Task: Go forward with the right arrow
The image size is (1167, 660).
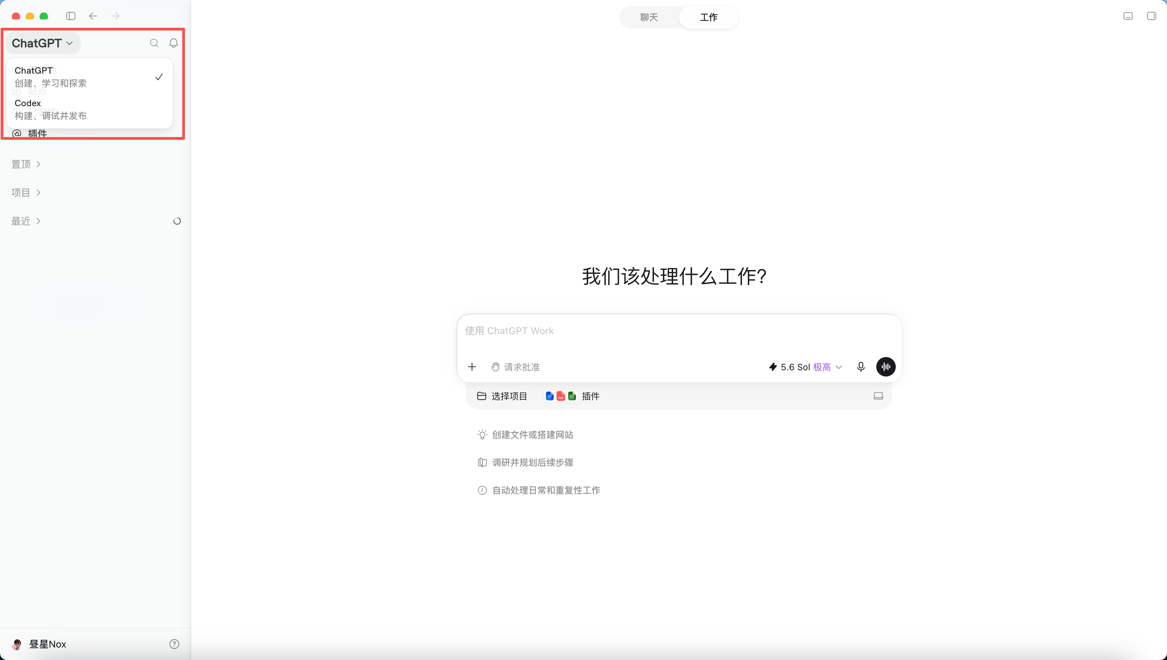Action: click(x=115, y=16)
